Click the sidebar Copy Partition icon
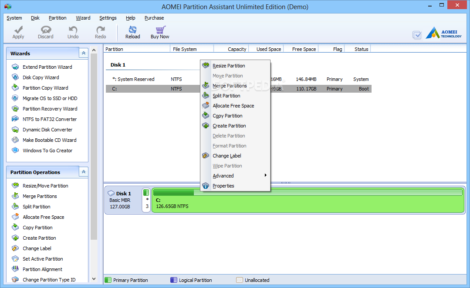470x288 pixels. [15, 228]
